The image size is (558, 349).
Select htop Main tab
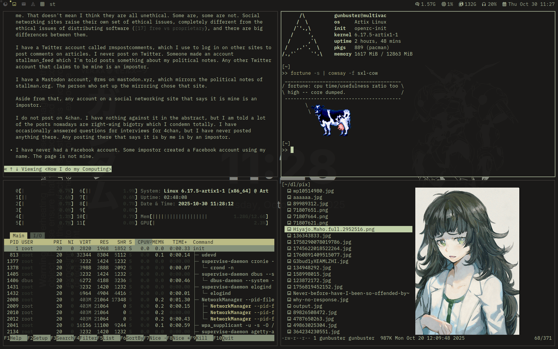(x=18, y=236)
